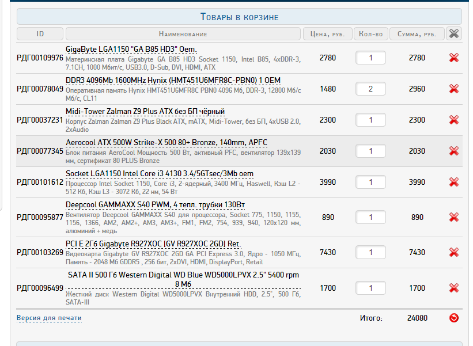
Task: Delete Western Digital WD5000LPVX hard drive
Action: point(453,288)
